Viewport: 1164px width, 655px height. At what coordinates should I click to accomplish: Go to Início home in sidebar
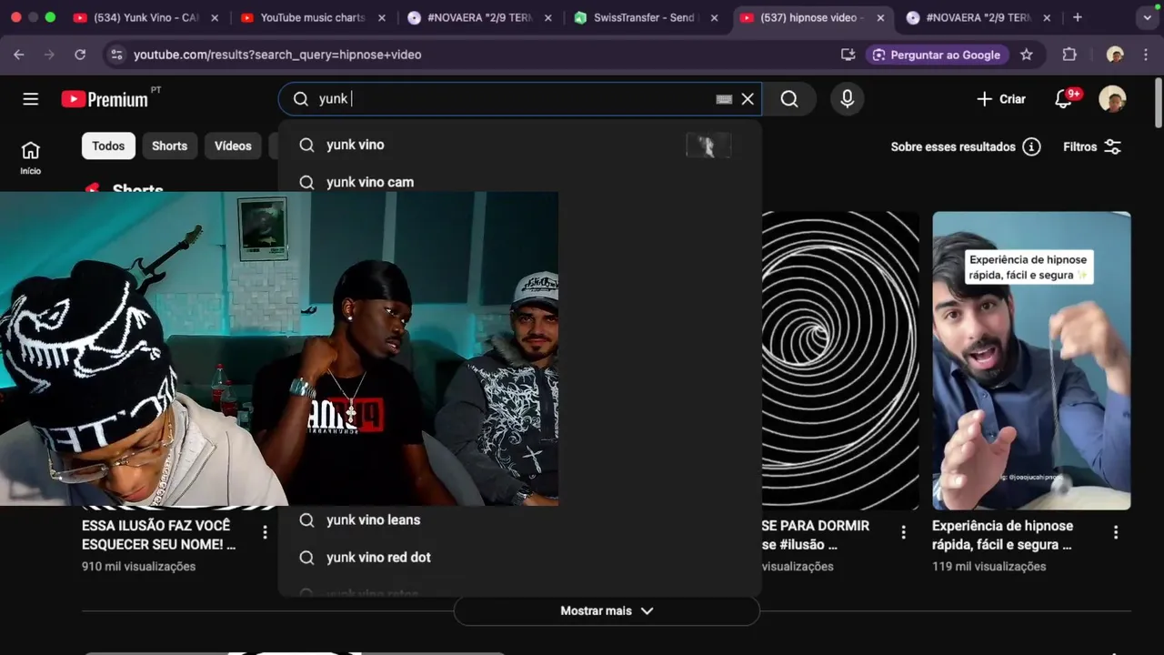[x=31, y=157]
